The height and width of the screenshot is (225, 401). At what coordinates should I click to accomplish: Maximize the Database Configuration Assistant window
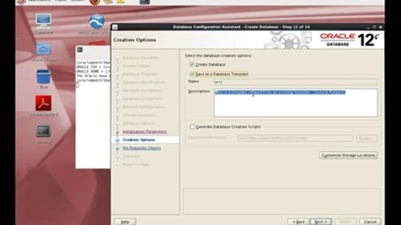coord(375,27)
